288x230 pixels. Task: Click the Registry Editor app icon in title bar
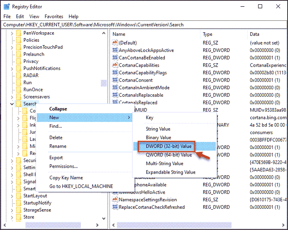[7, 7]
